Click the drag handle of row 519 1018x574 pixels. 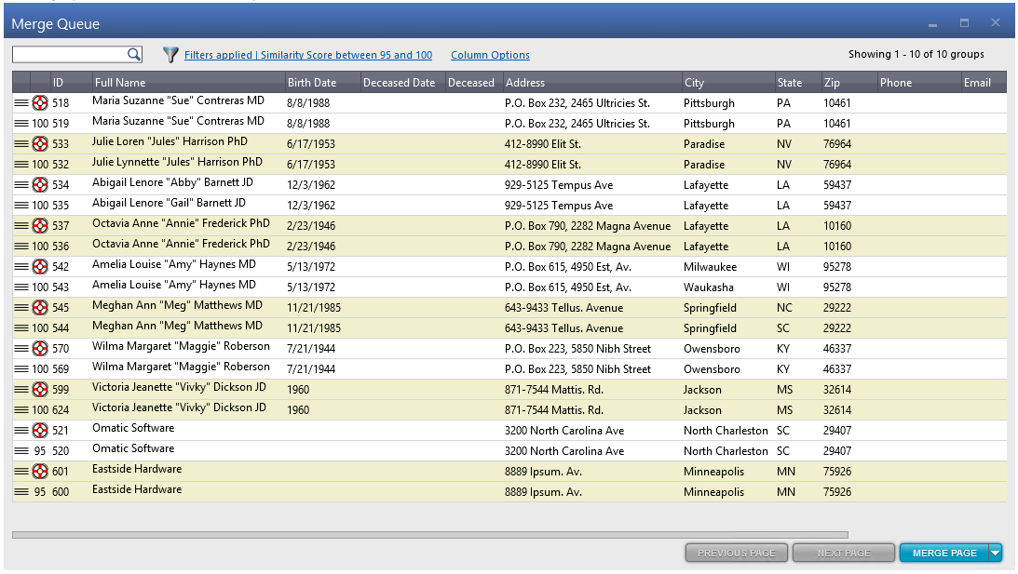(x=21, y=123)
